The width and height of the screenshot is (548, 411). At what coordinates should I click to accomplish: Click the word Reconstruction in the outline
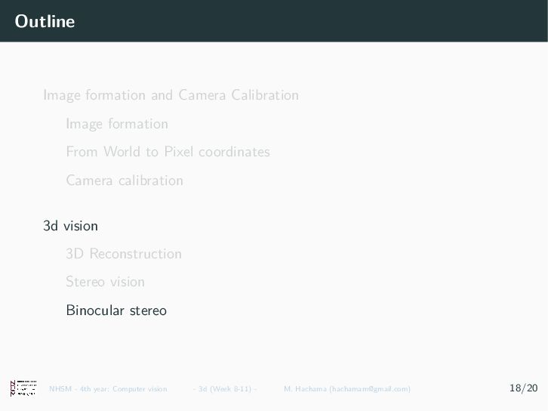coord(135,254)
